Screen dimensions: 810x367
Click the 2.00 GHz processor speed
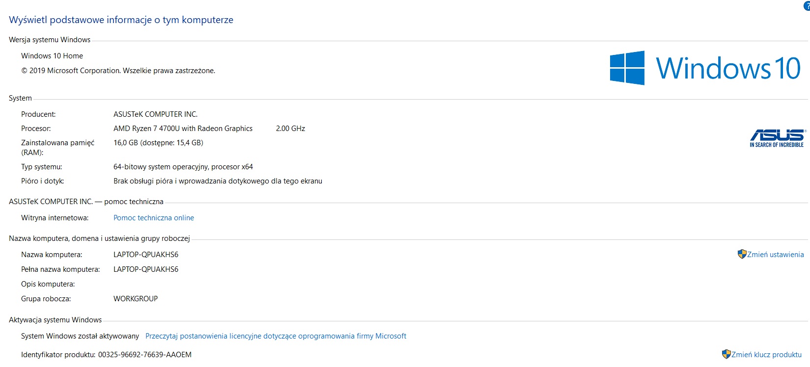pos(290,129)
